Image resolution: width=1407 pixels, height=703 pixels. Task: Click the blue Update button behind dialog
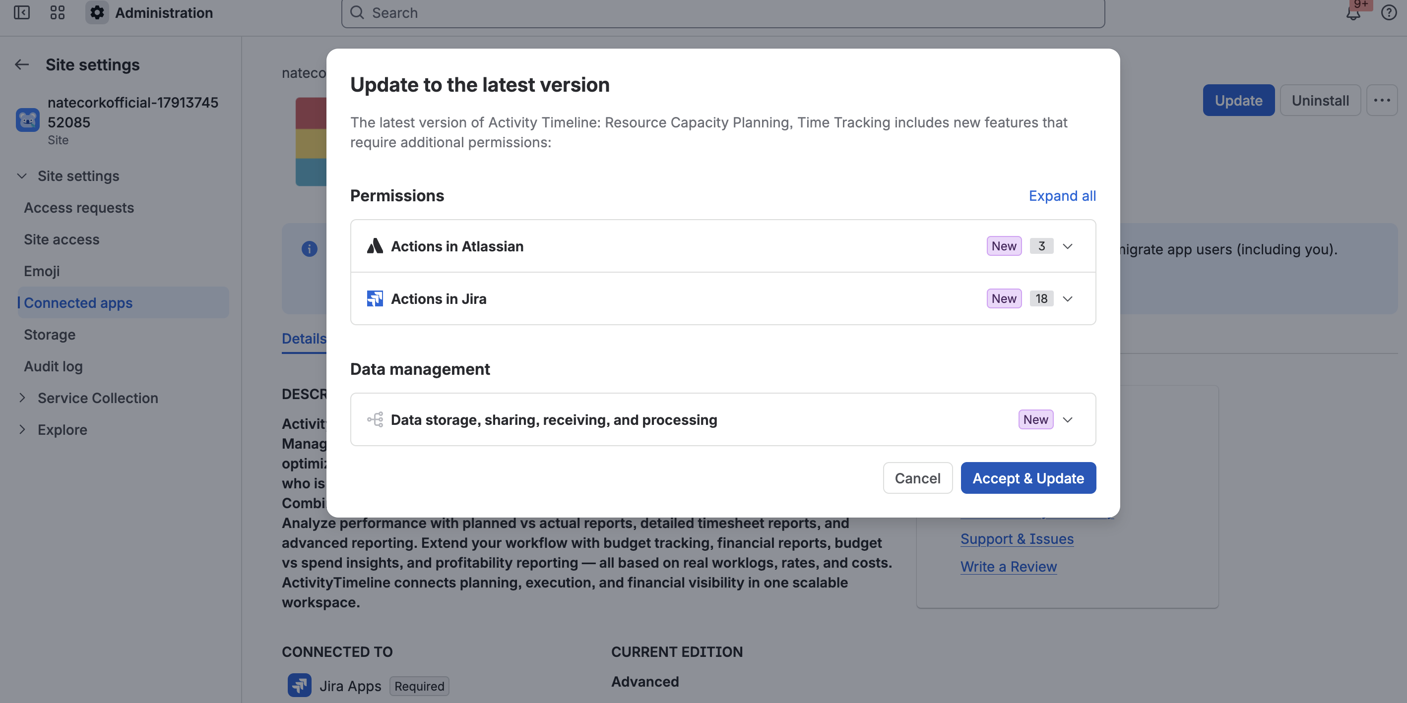pyautogui.click(x=1238, y=100)
